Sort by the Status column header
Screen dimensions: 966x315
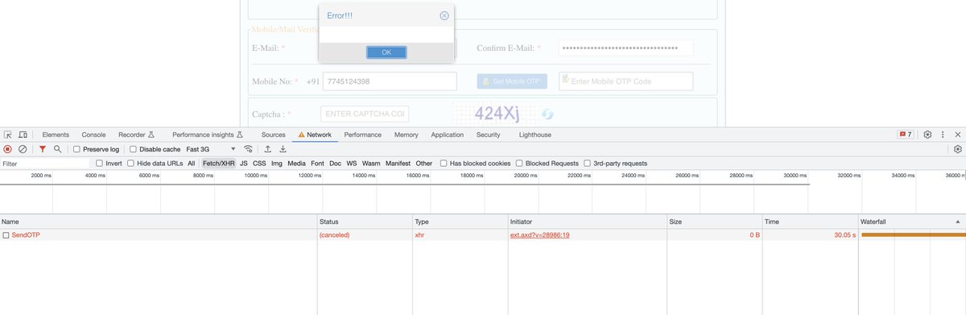tap(364, 221)
